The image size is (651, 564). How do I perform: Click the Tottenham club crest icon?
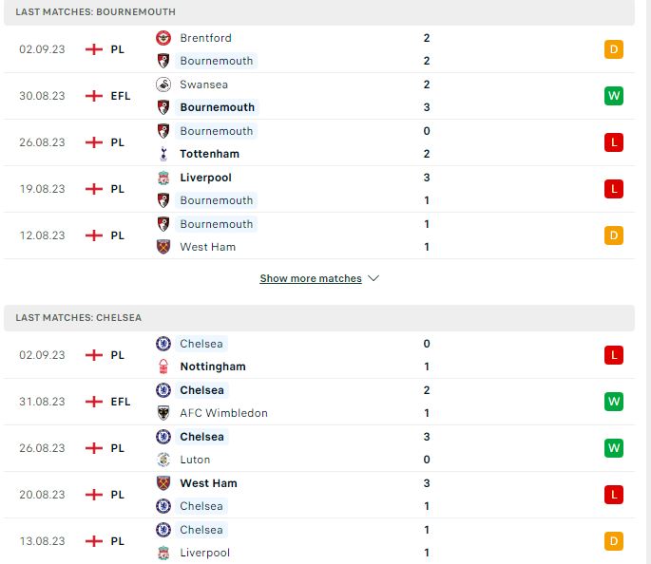(x=163, y=154)
